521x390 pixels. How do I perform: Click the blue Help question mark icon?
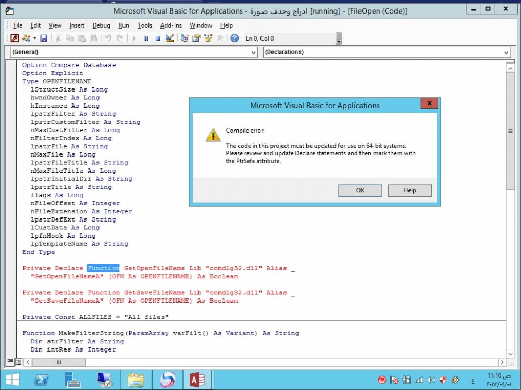tap(234, 38)
